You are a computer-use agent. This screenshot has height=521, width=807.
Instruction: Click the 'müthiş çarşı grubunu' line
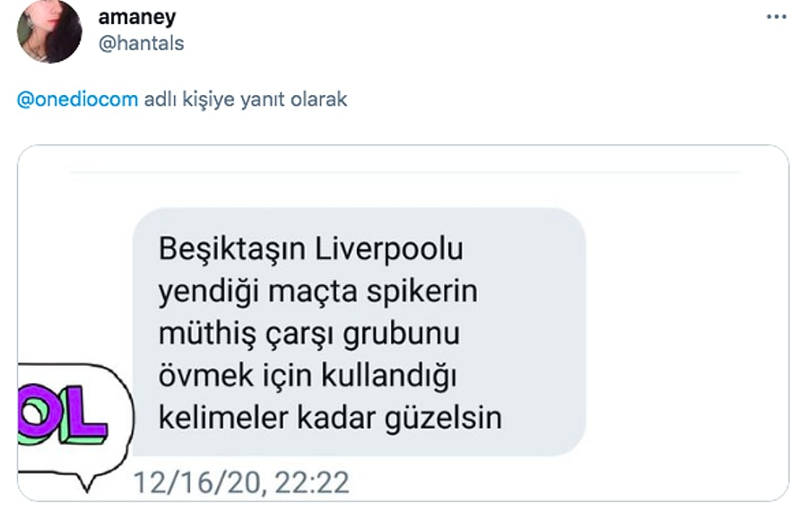click(x=308, y=334)
